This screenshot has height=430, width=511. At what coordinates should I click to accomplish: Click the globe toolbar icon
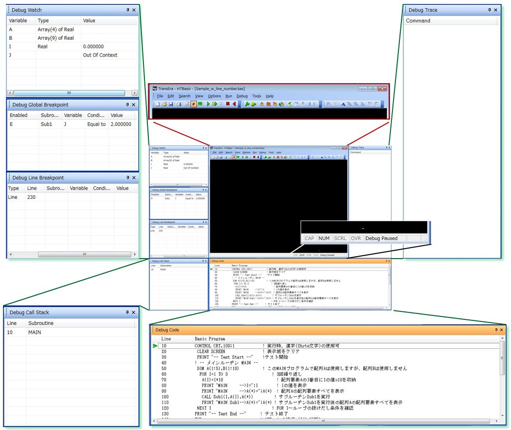coord(281,104)
